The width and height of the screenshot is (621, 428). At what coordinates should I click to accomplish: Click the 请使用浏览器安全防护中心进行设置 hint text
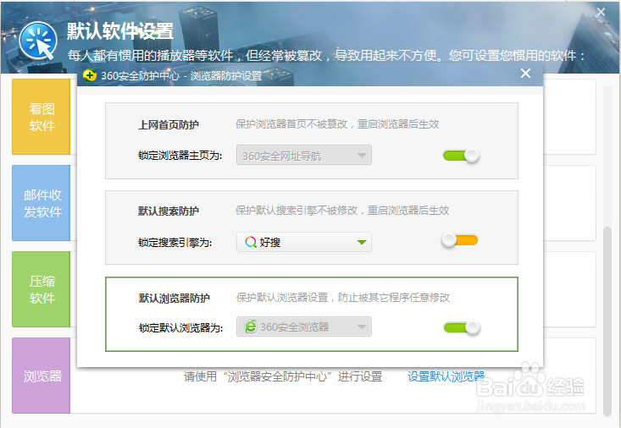point(283,376)
